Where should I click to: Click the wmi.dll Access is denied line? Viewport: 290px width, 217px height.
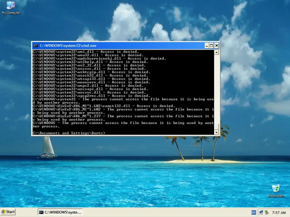[x=86, y=52]
